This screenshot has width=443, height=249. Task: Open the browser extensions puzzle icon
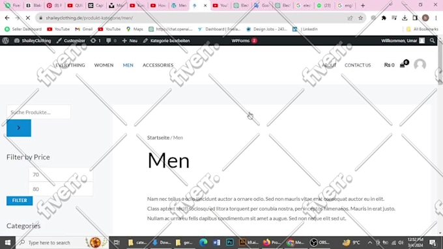[384, 18]
